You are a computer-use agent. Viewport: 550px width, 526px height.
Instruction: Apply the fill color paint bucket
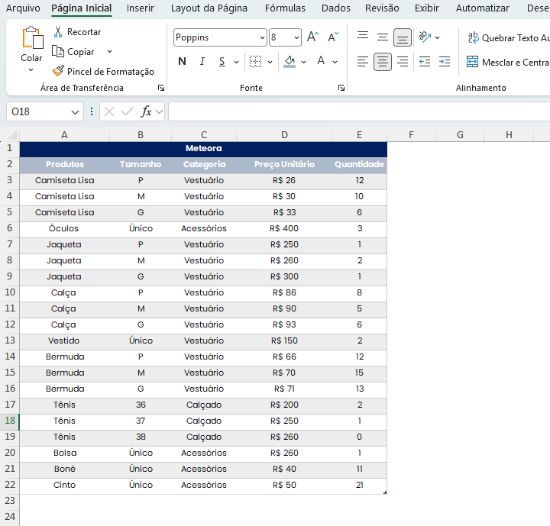pyautogui.click(x=290, y=62)
